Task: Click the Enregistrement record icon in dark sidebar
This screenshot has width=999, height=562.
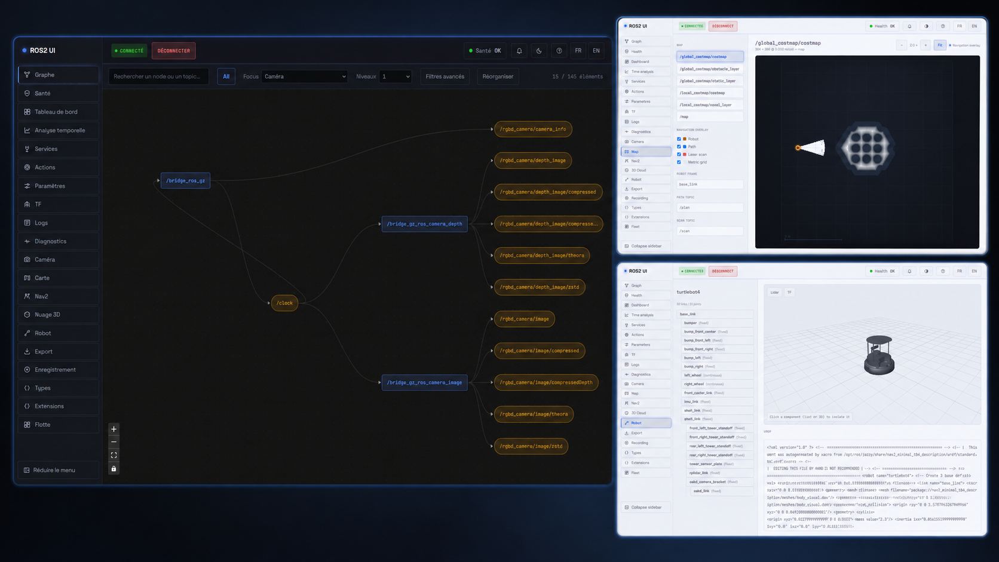Action: click(x=27, y=370)
